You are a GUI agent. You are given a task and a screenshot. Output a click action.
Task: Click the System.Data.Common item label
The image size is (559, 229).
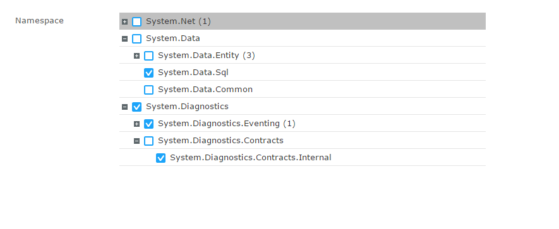(205, 90)
